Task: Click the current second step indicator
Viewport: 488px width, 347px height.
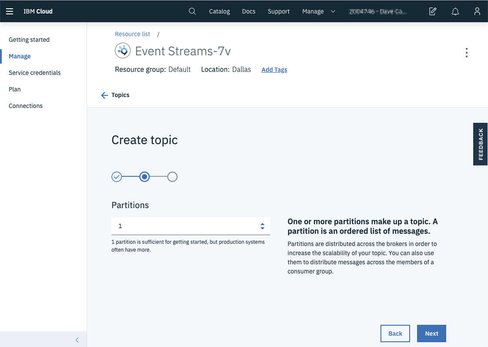Action: click(145, 177)
